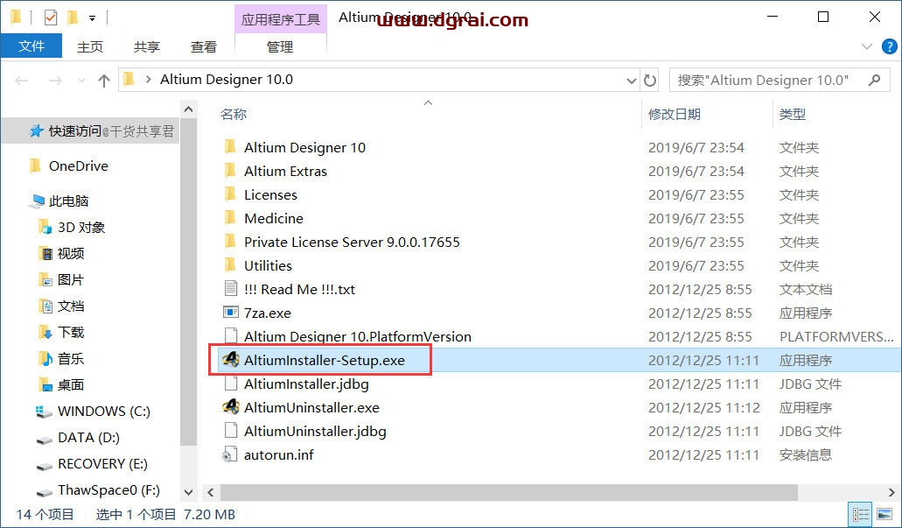Click navigation pane scroll down arrow

coord(188,492)
